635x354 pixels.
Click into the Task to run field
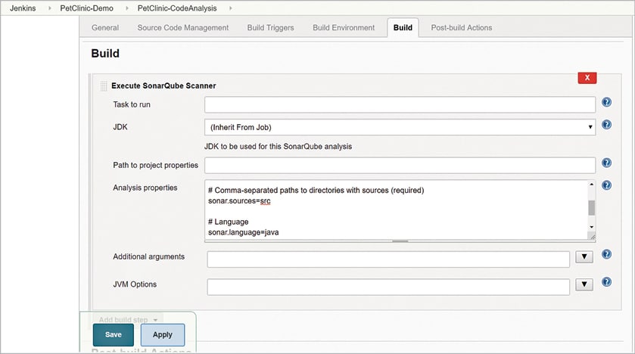tap(400, 104)
